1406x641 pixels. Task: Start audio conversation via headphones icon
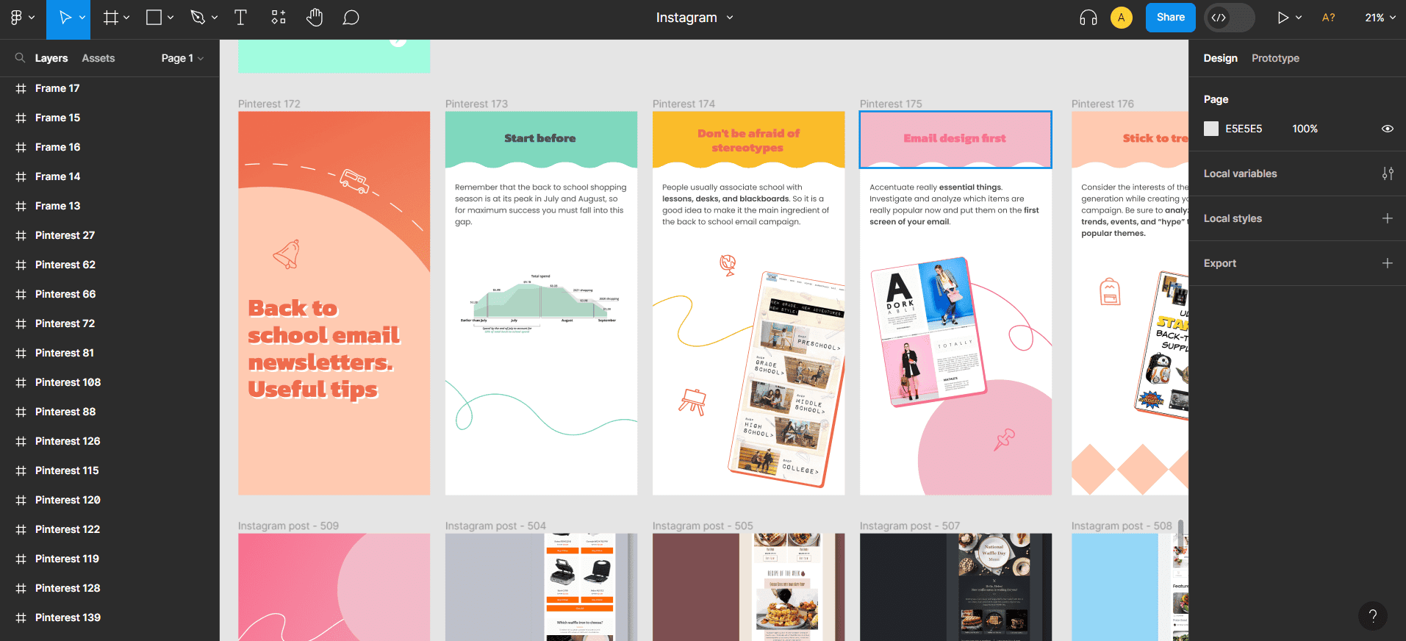pos(1088,18)
